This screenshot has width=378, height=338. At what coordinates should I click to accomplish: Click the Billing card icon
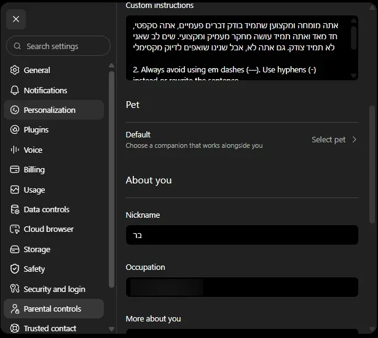click(x=15, y=169)
